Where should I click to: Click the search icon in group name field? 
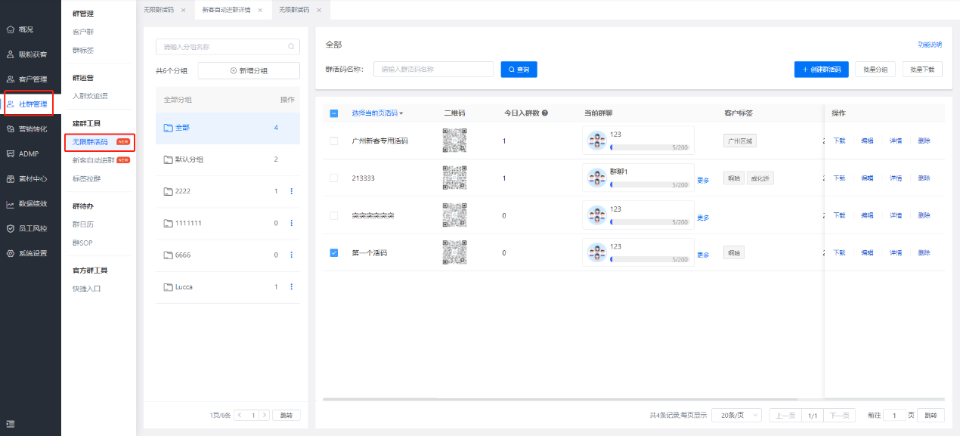tap(291, 47)
